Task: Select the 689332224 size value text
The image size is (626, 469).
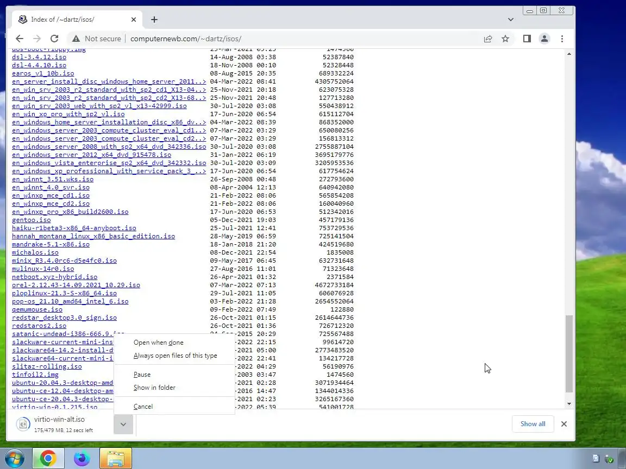Action: (x=336, y=73)
